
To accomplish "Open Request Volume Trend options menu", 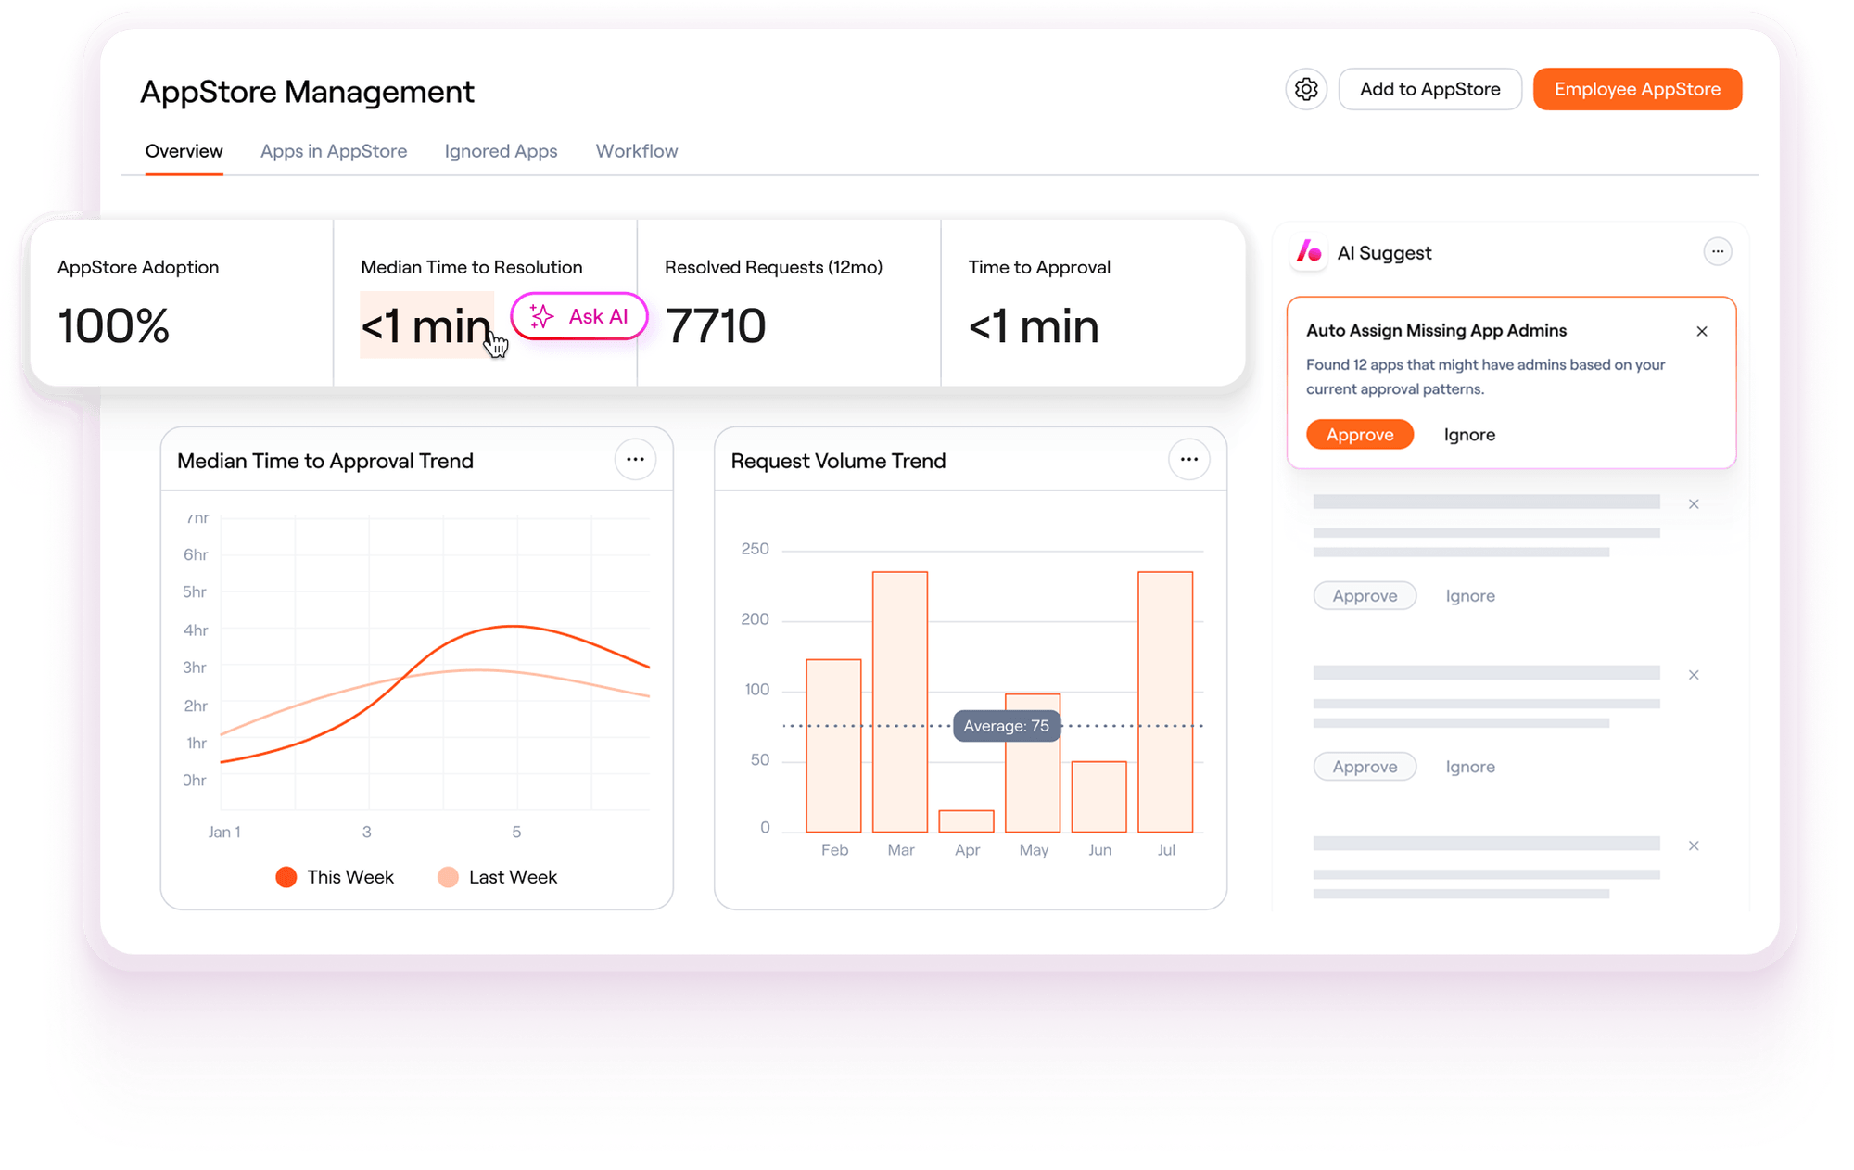I will pyautogui.click(x=1188, y=460).
